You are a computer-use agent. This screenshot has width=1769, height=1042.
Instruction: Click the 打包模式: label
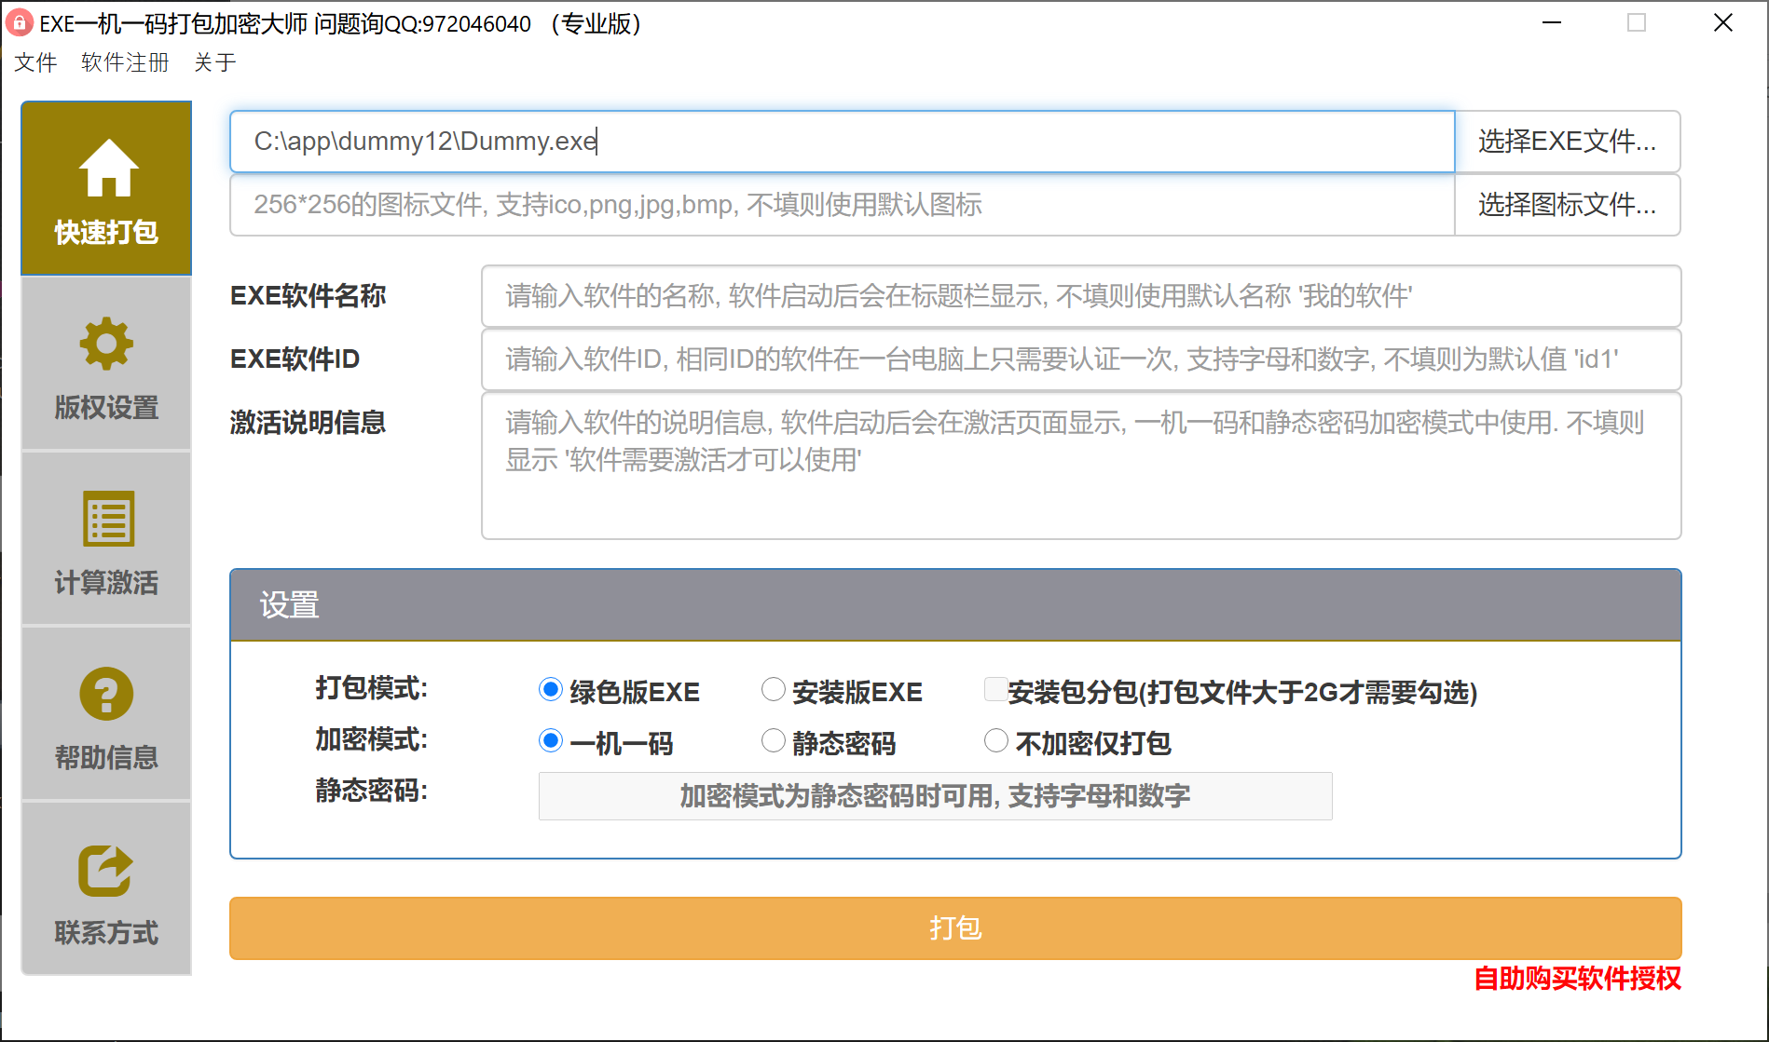coord(371,688)
